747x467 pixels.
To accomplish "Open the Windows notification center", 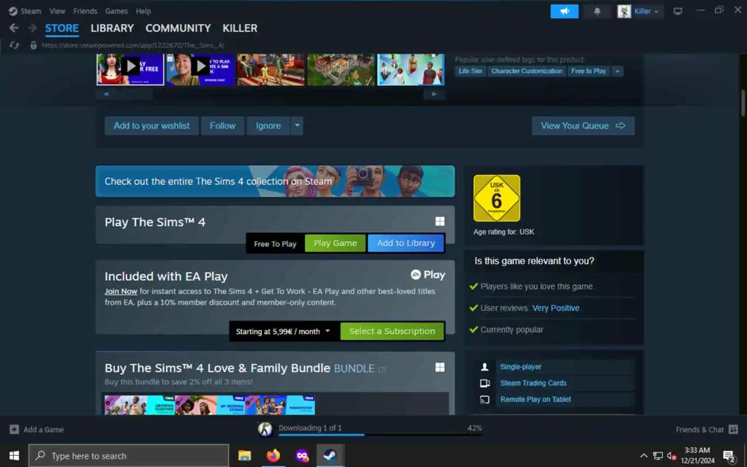I will [728, 456].
